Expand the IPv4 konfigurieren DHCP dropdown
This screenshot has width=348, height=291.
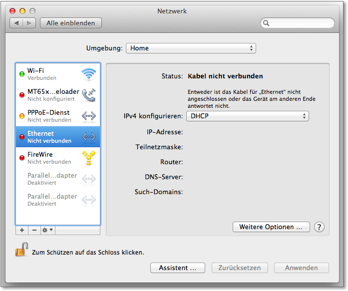point(247,116)
